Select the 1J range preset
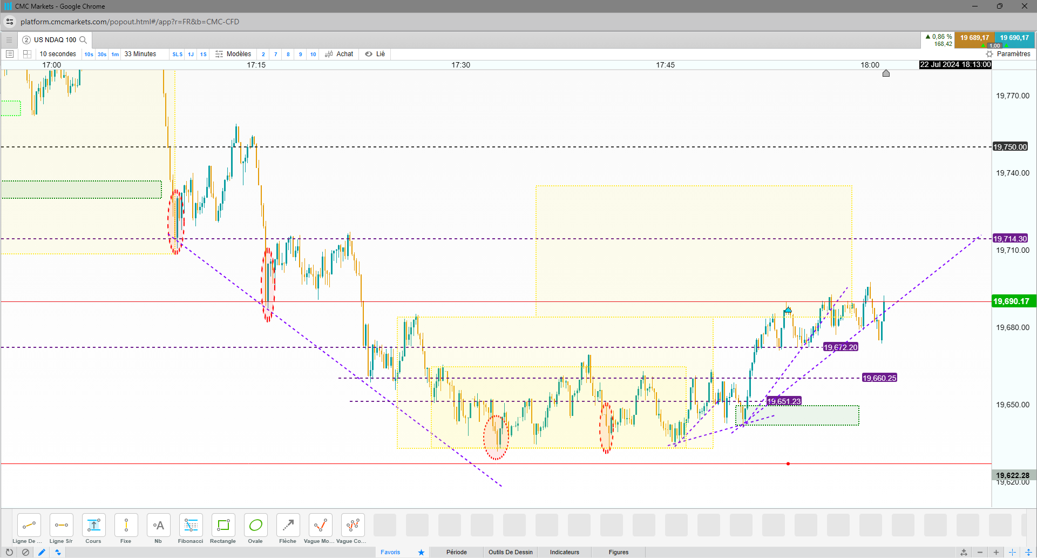This screenshot has width=1037, height=558. click(x=191, y=54)
